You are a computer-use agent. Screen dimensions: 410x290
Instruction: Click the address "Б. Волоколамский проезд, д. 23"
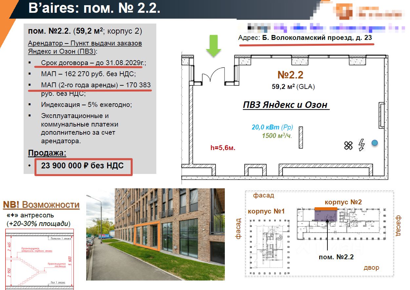tap(317, 38)
